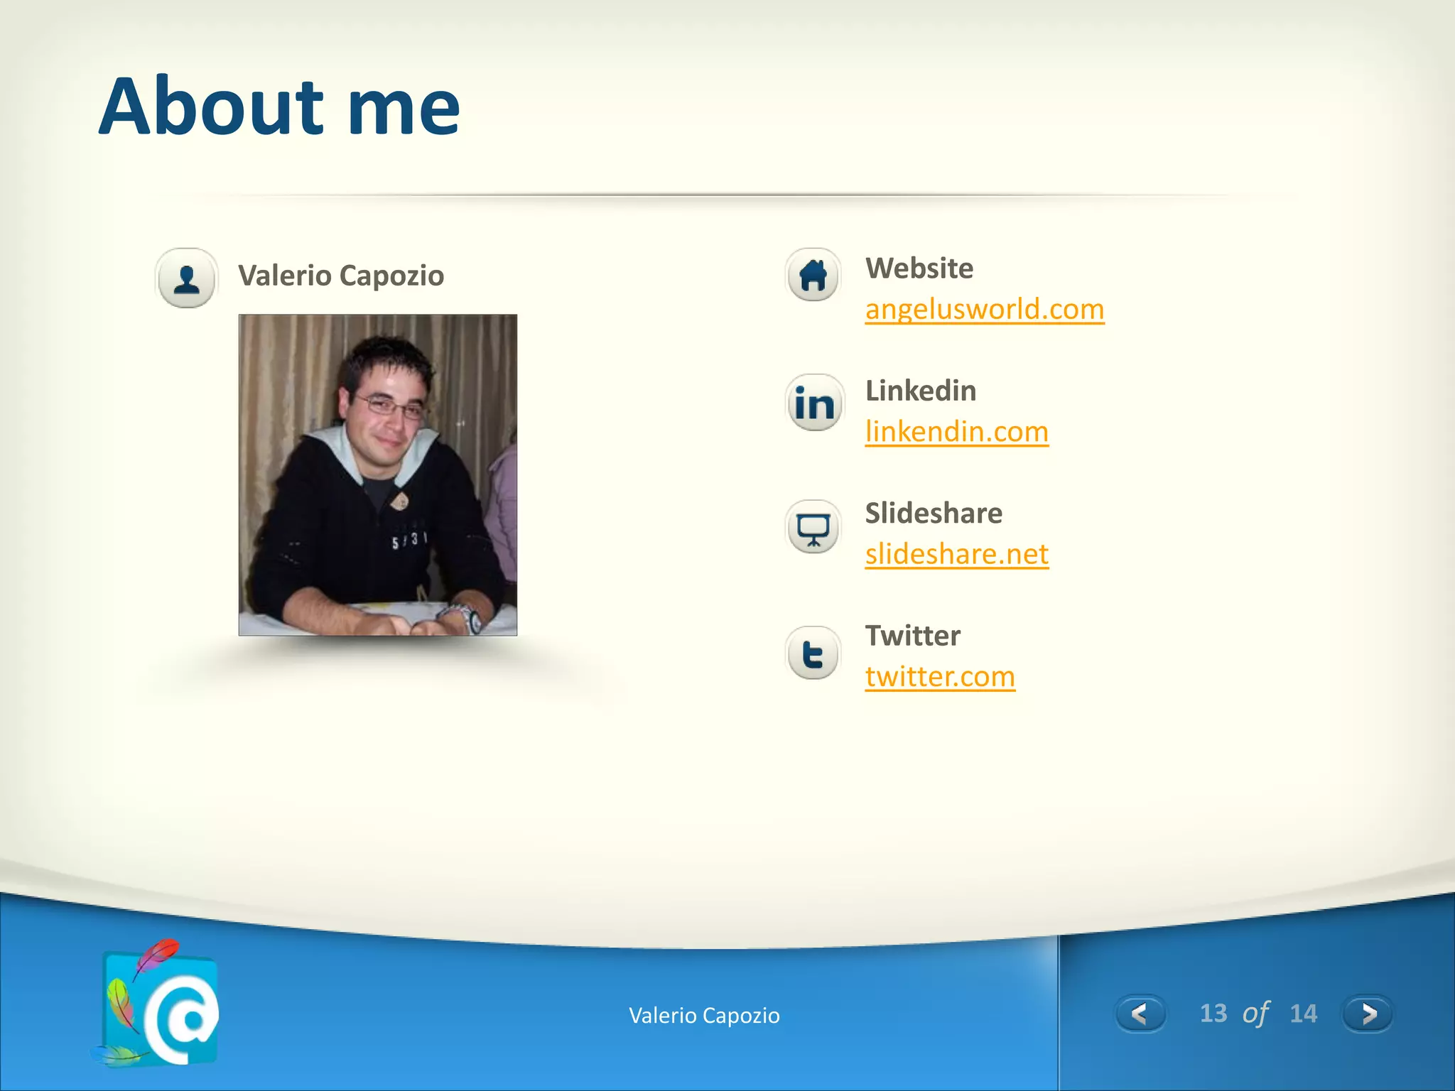Click the portrait photo thumbnail
This screenshot has height=1091, width=1455.
[x=378, y=474]
